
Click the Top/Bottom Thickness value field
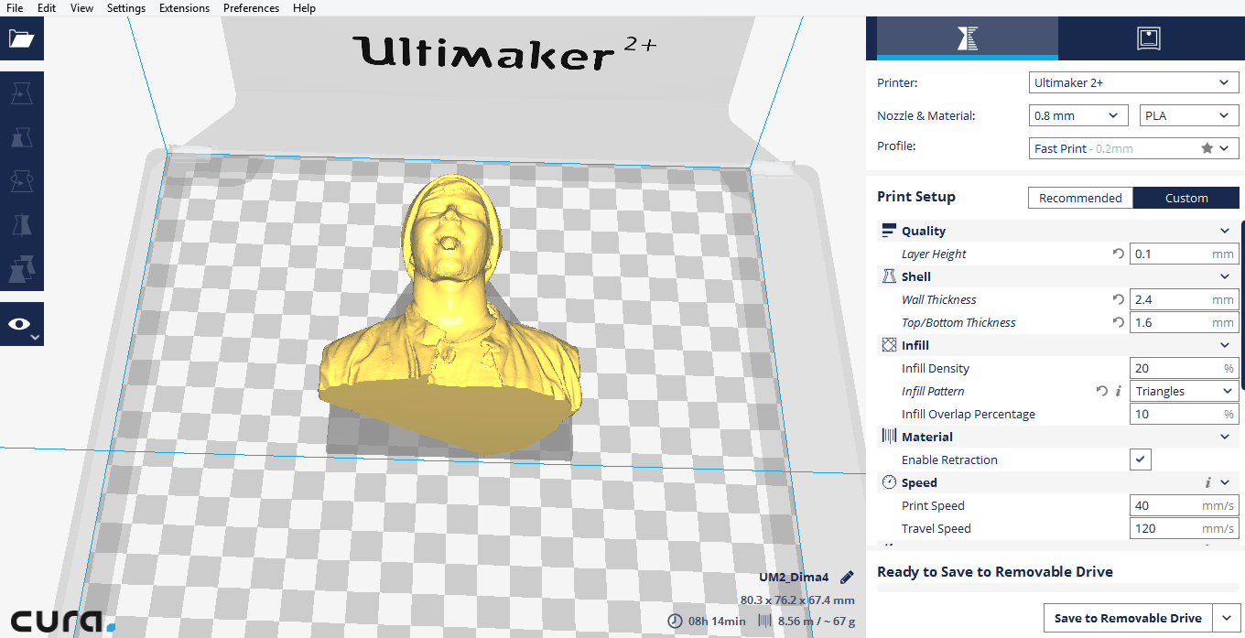point(1185,322)
